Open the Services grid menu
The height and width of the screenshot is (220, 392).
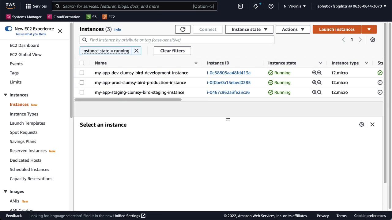point(36,6)
